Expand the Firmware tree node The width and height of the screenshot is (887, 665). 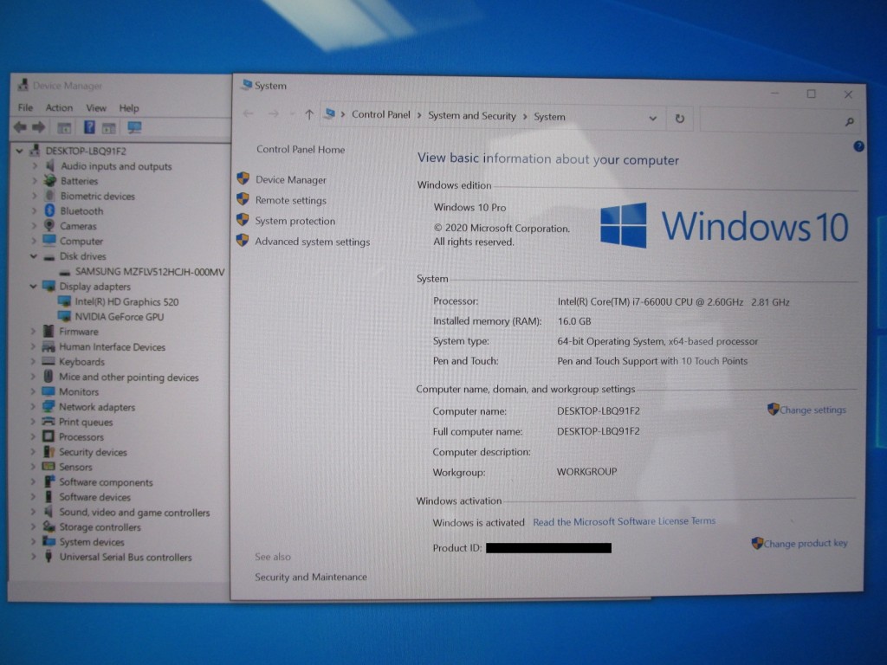[34, 332]
